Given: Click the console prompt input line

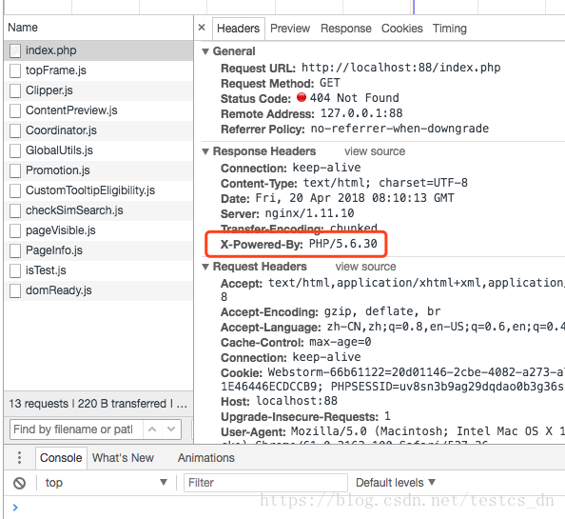Looking at the screenshot, I should (x=288, y=508).
